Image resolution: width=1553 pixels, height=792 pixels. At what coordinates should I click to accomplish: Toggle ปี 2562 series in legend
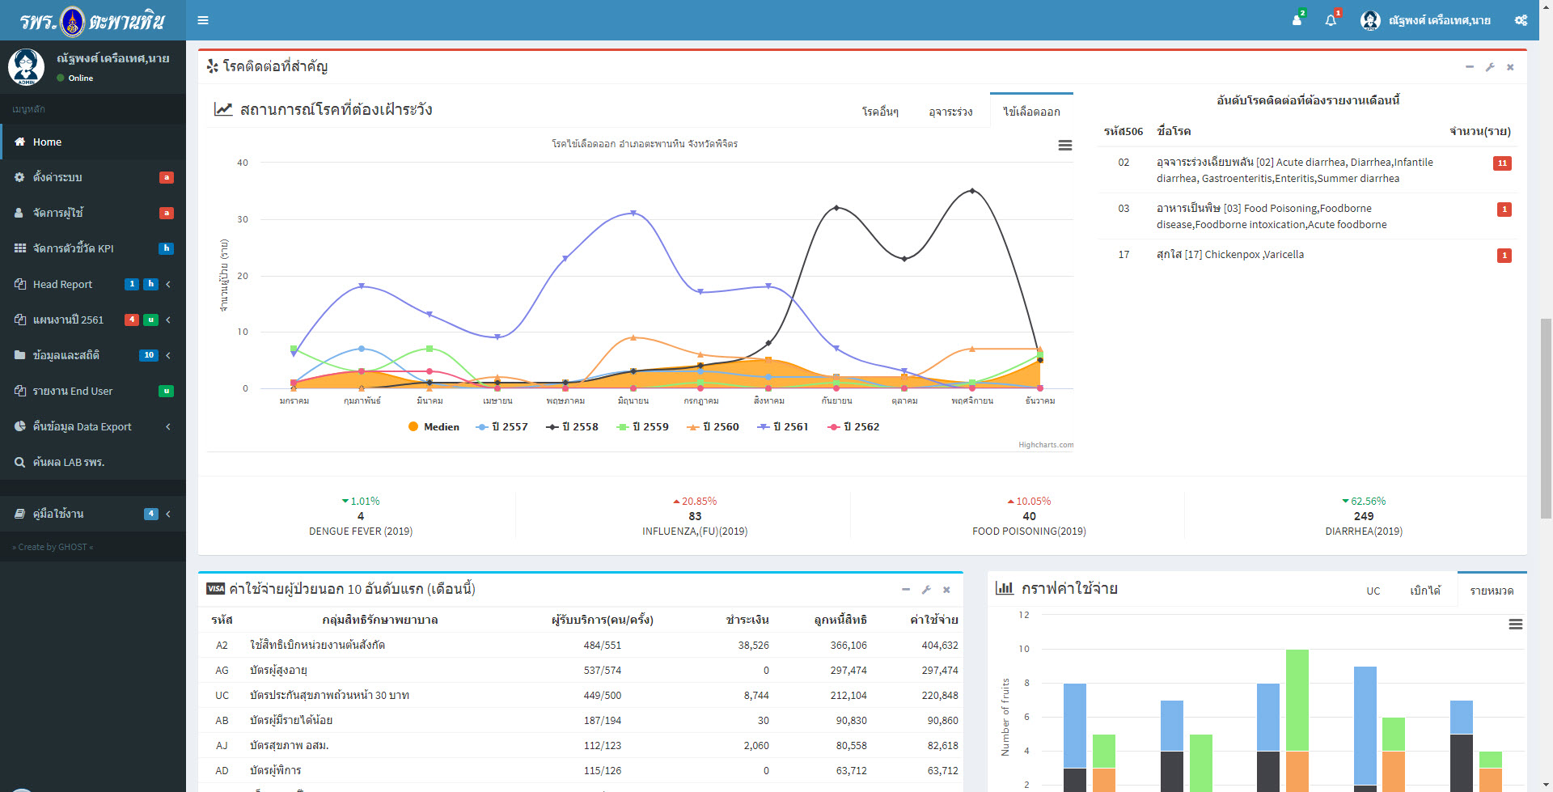[x=853, y=427]
